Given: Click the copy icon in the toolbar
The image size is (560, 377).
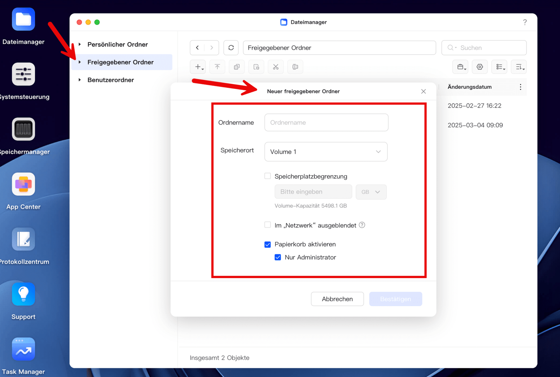Looking at the screenshot, I should 237,67.
